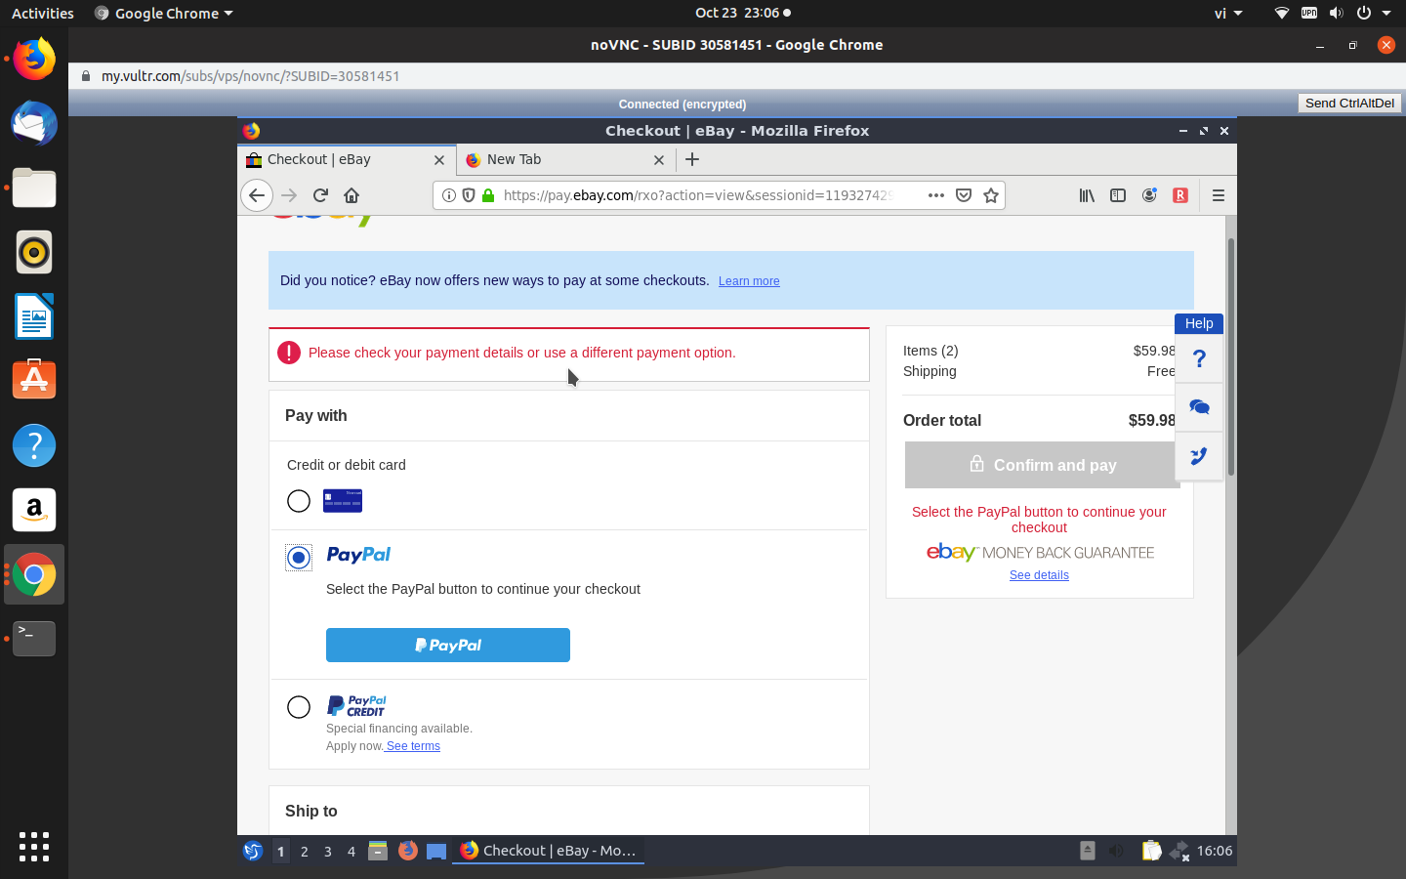Select the PayPal Credit radio option
Screen dimensions: 1406x879
tap(299, 707)
